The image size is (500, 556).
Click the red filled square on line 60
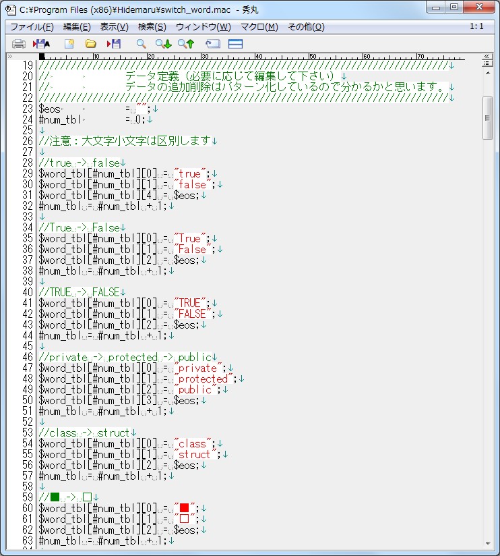(184, 508)
